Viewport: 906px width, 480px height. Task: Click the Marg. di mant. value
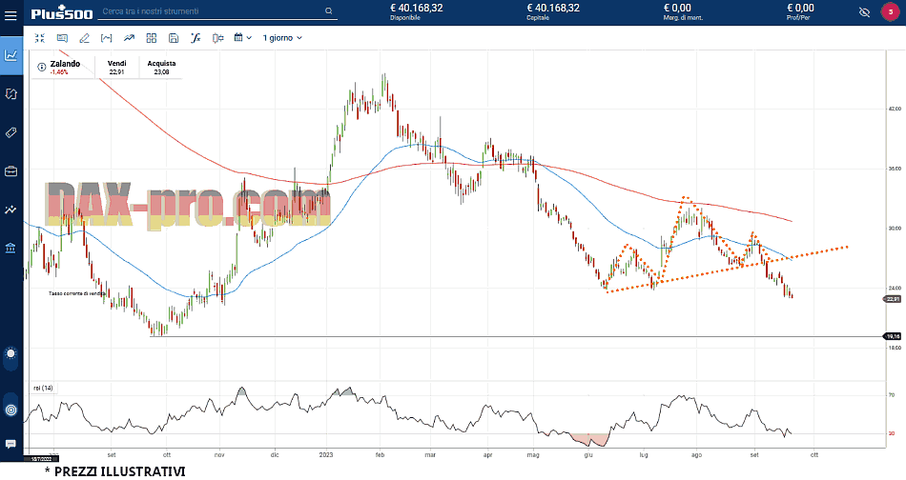(x=677, y=8)
